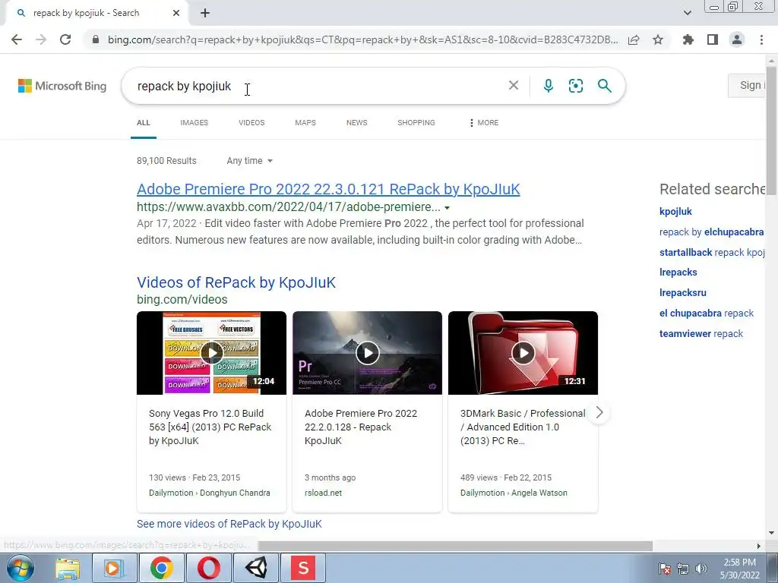The width and height of the screenshot is (778, 583).
Task: Open Unity from the taskbar
Action: (256, 568)
